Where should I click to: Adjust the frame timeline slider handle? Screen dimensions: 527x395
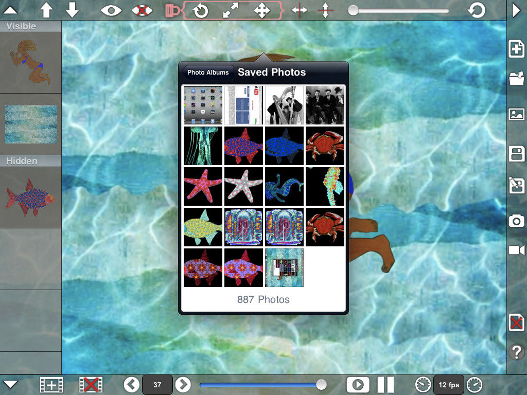321,385
